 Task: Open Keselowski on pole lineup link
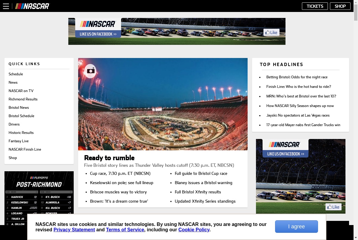122,183
